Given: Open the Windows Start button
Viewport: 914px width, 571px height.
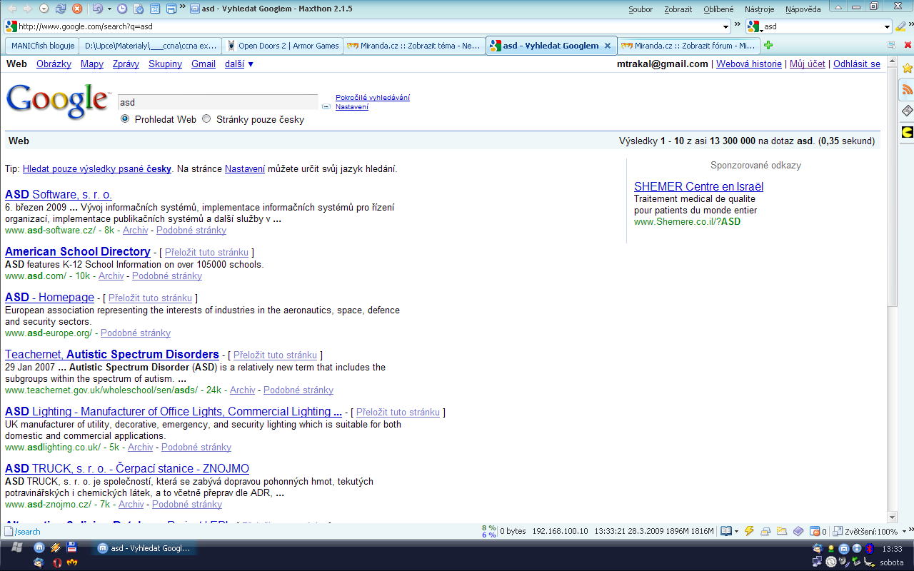Looking at the screenshot, I should pos(16,548).
